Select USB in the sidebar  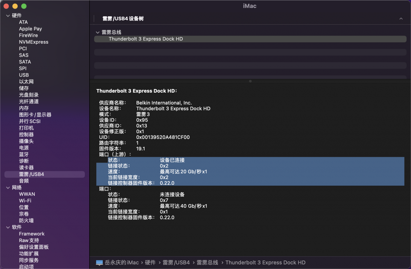[24, 75]
